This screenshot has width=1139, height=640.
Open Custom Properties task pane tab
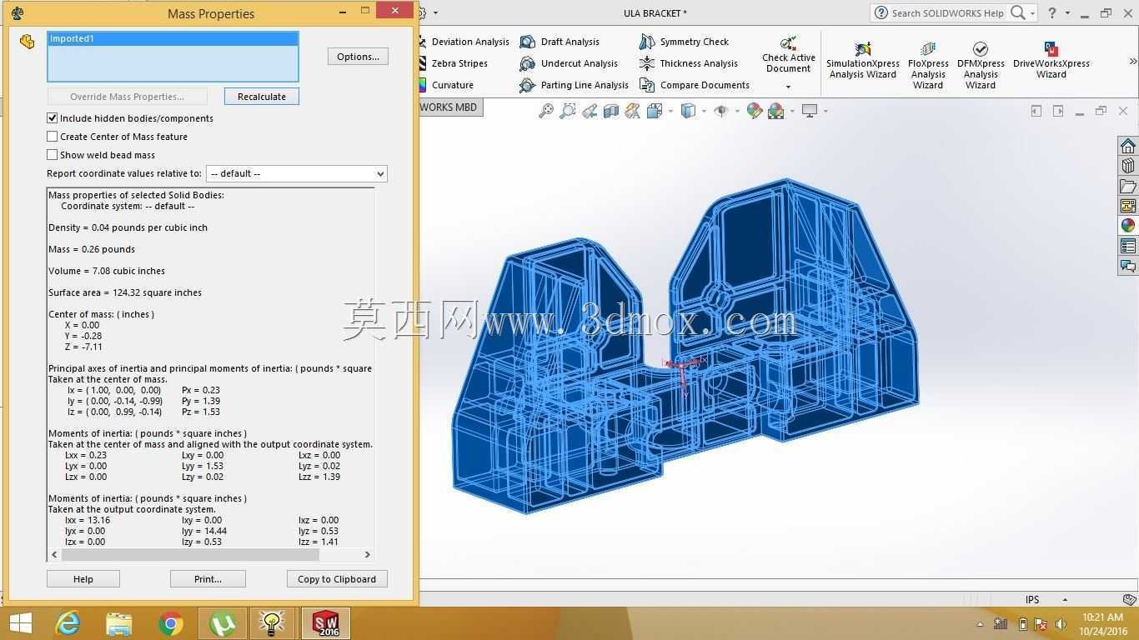pyautogui.click(x=1128, y=246)
